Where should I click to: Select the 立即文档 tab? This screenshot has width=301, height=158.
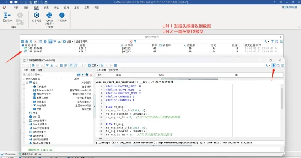113,70
